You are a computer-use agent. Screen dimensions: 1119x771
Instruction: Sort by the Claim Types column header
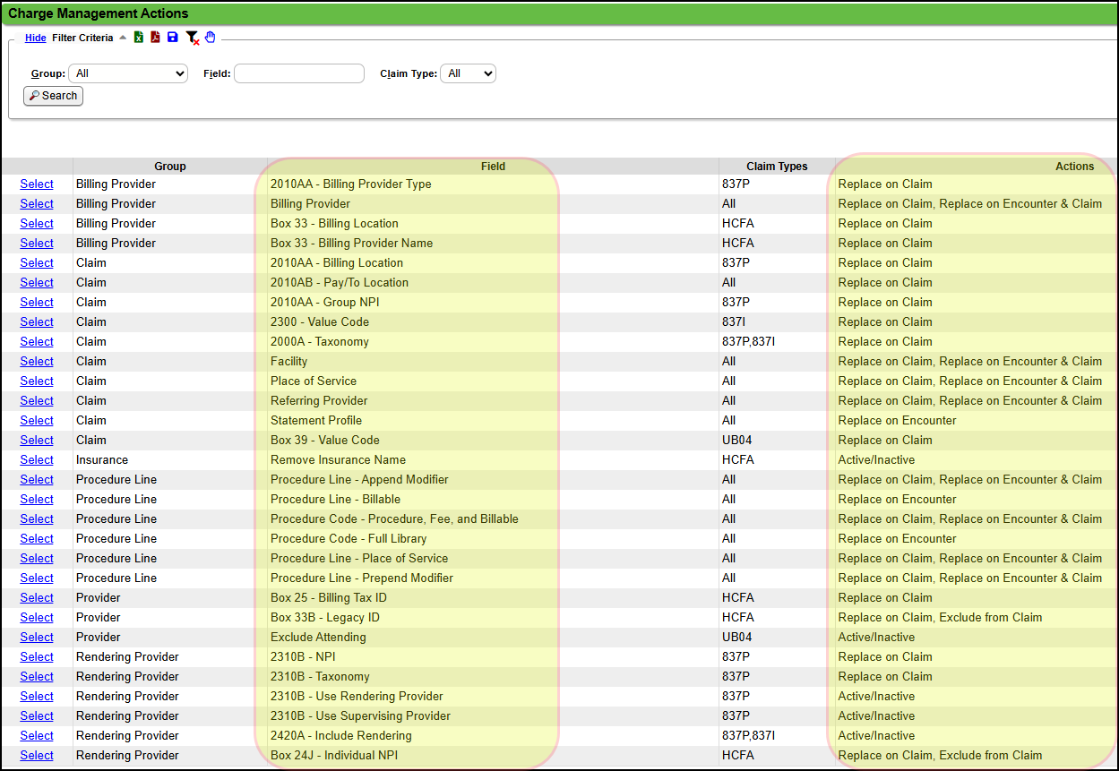pyautogui.click(x=777, y=166)
